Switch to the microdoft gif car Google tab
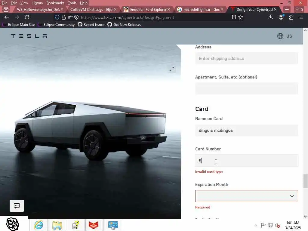The width and height of the screenshot is (308, 231). (x=201, y=9)
